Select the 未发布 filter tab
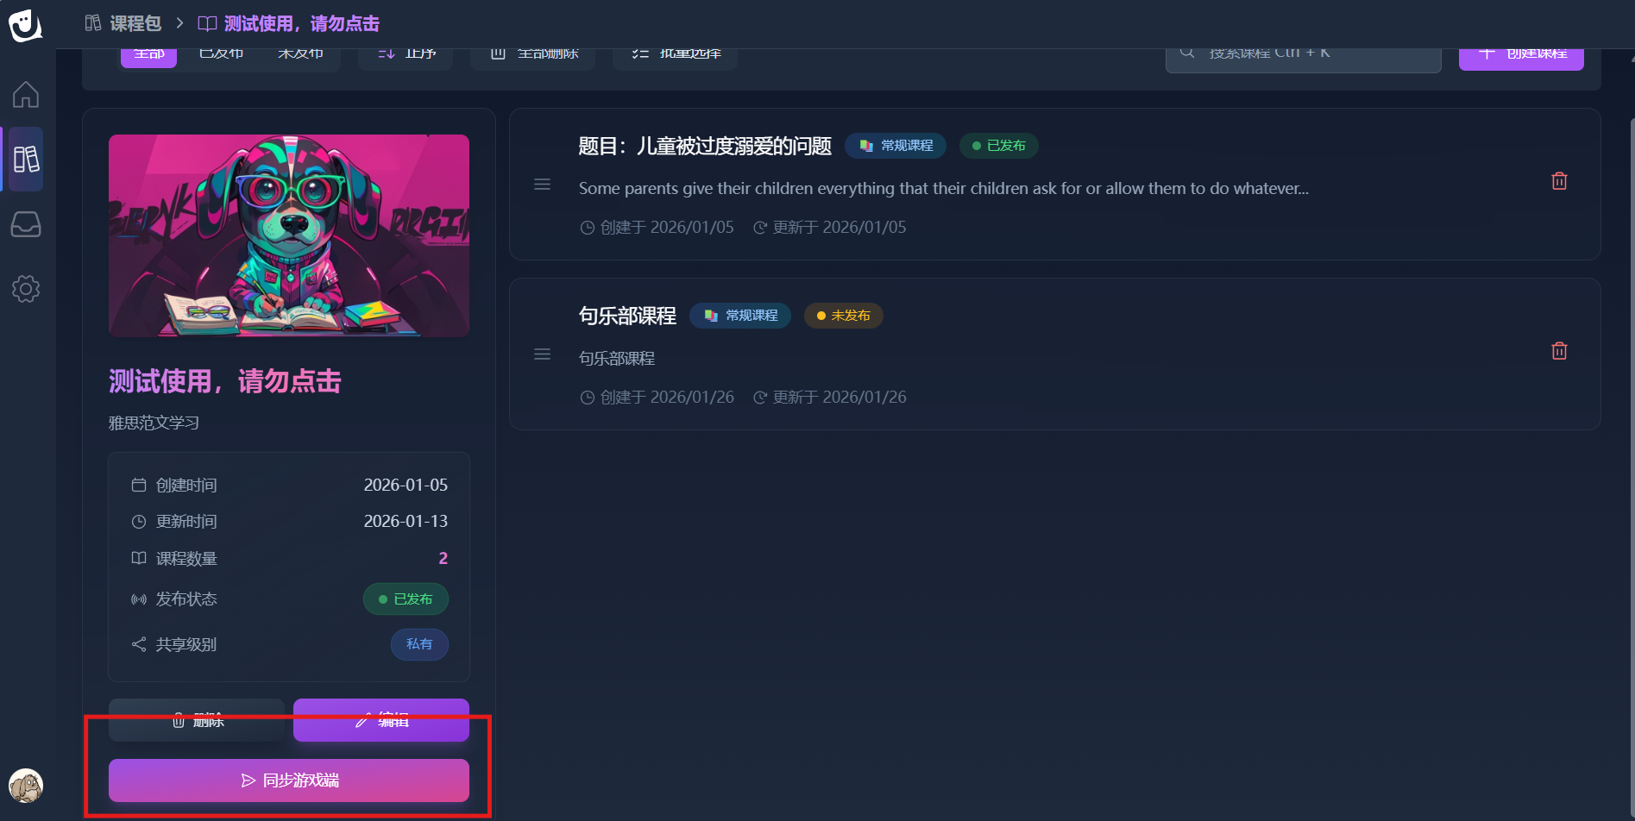Image resolution: width=1635 pixels, height=821 pixels. [300, 56]
